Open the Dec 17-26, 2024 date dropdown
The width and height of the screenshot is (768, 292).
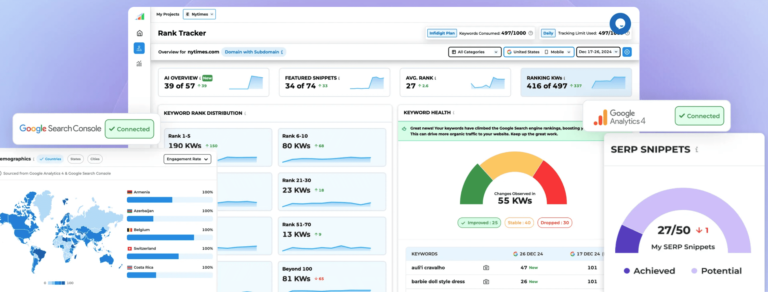(x=598, y=52)
